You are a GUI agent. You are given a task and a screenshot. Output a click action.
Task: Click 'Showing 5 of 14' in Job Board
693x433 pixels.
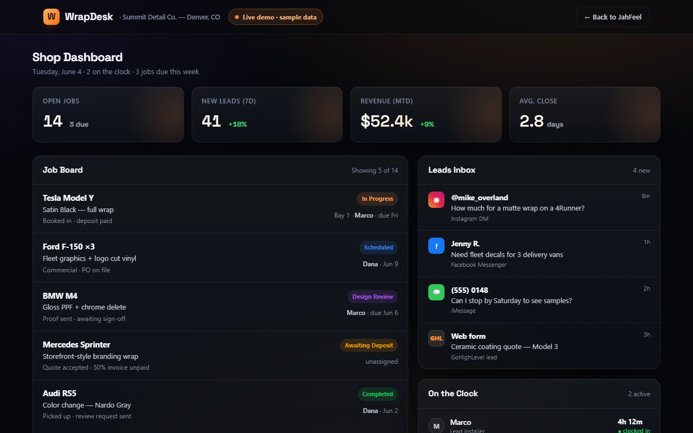coord(375,170)
